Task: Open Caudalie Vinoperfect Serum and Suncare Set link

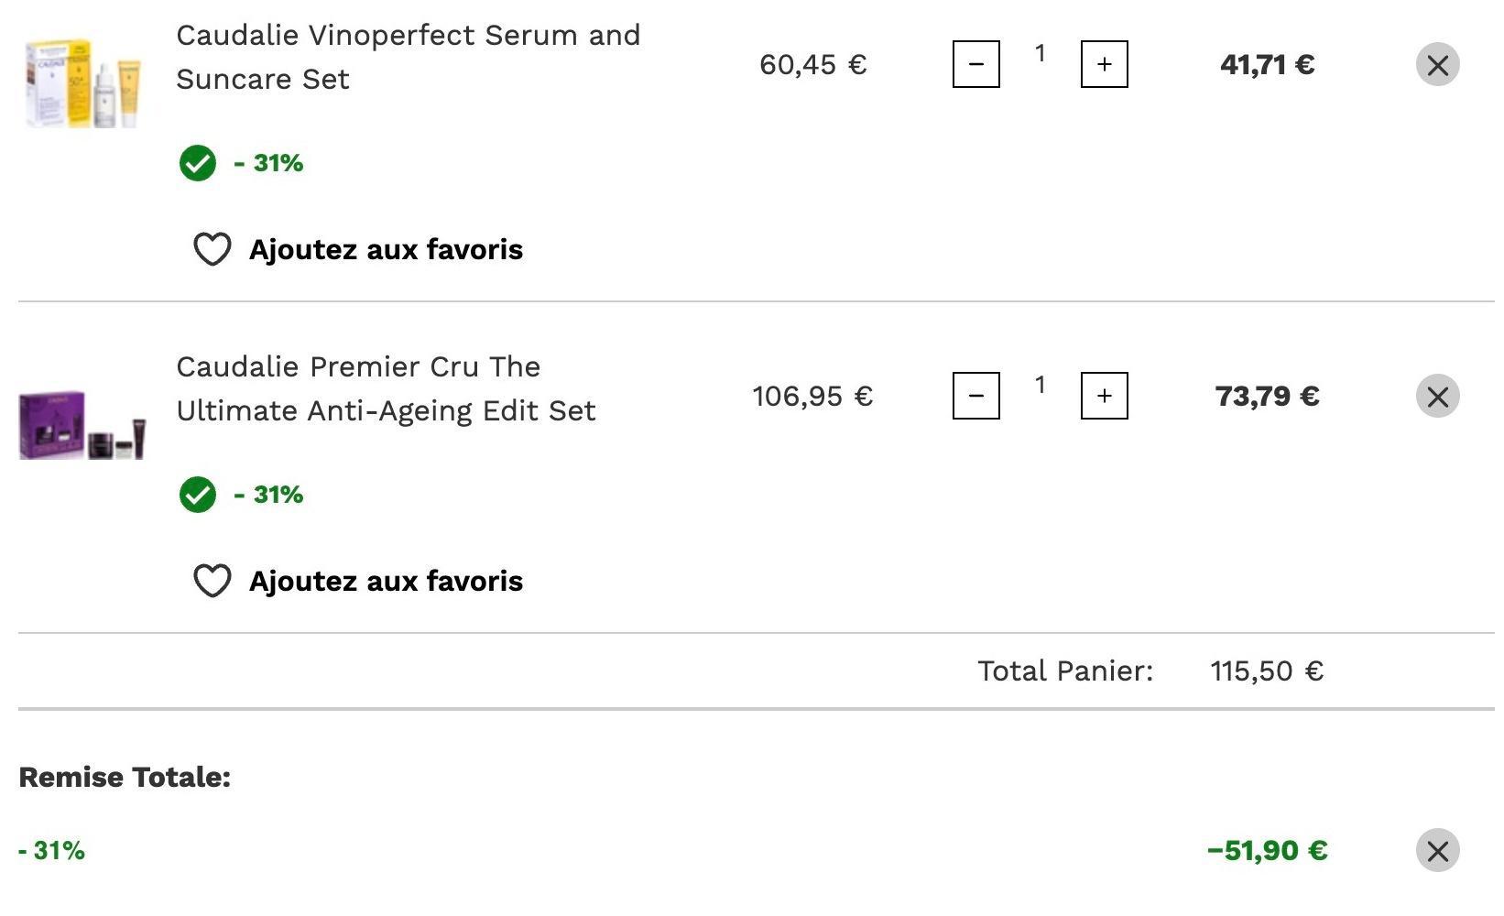Action: click(408, 57)
